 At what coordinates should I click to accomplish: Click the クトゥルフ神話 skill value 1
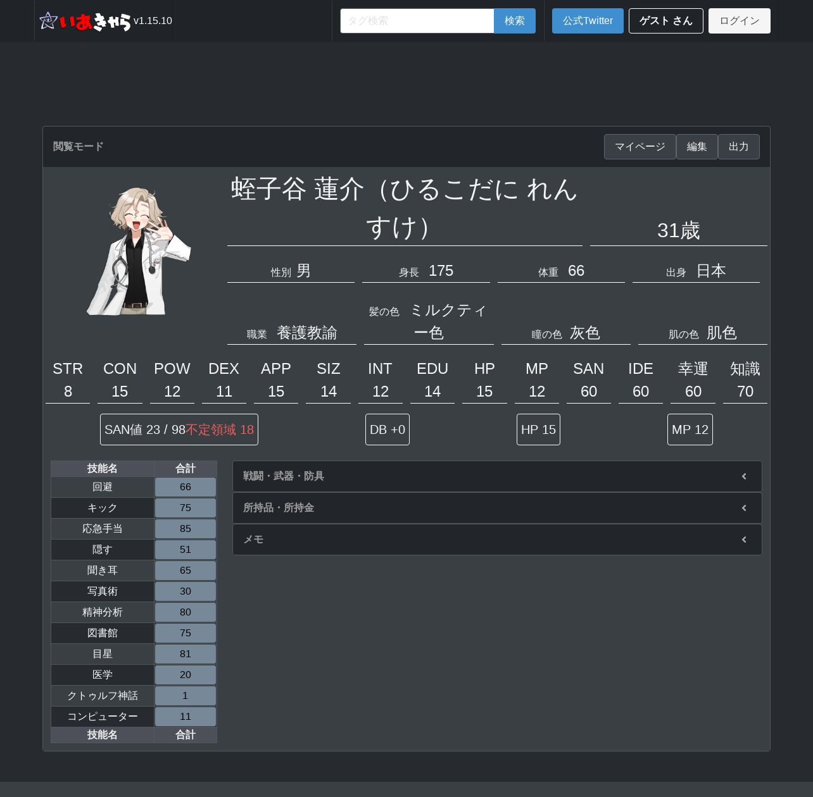pos(186,696)
